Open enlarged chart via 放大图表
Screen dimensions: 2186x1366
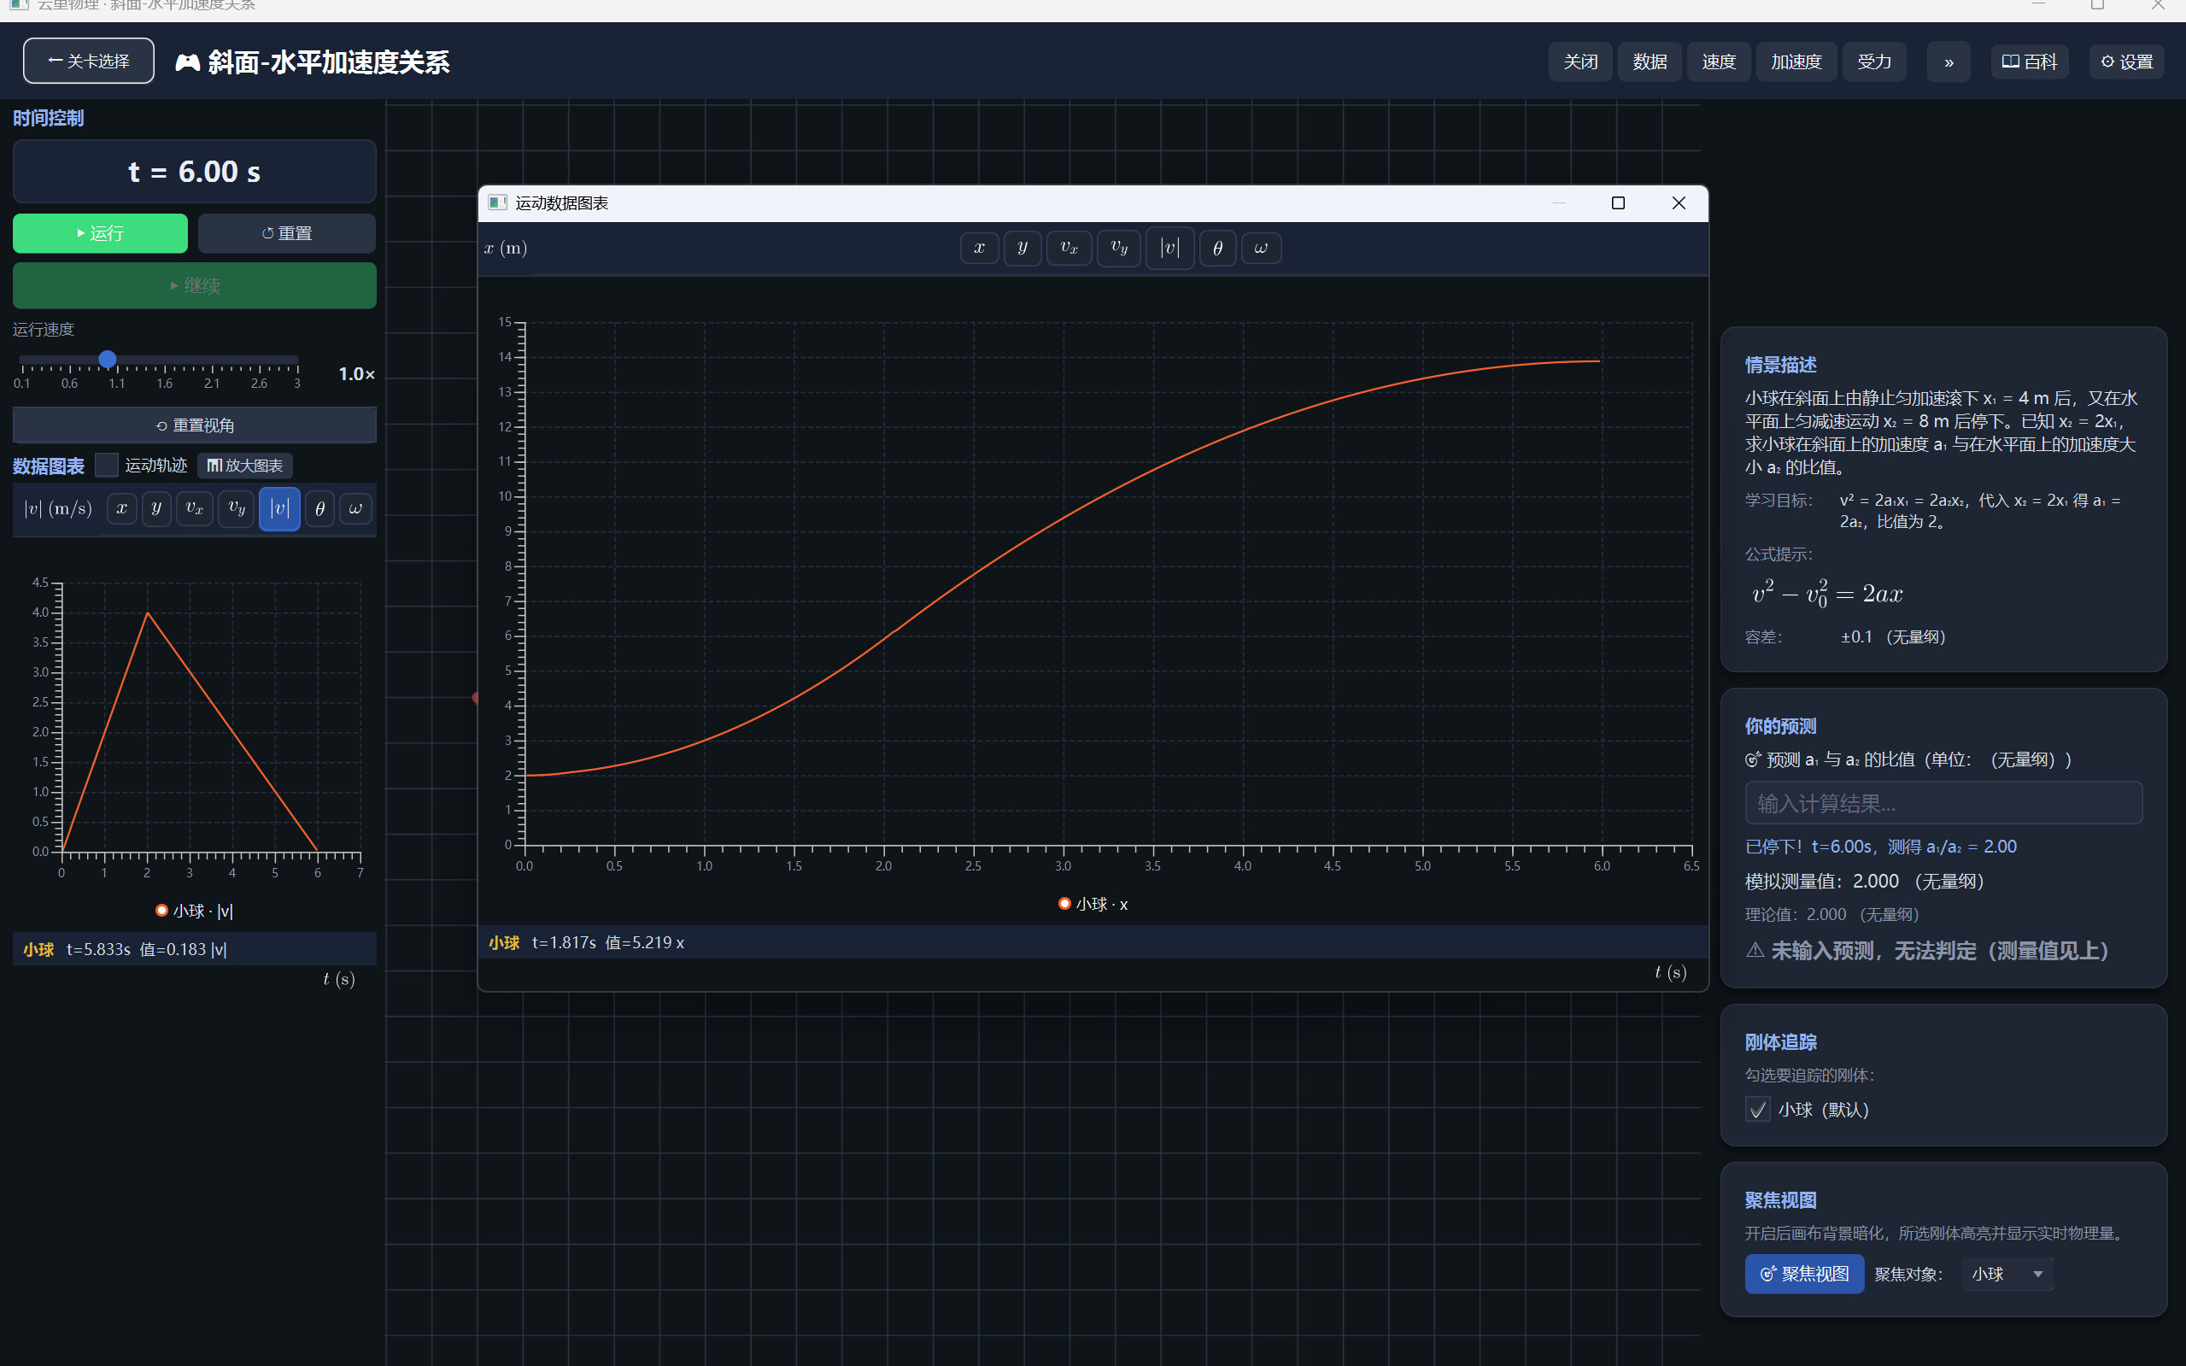click(x=245, y=466)
